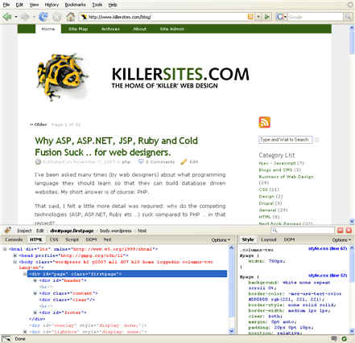Collapse the body class wordpress node
Screen dimensions: 355x343
coord(15,262)
